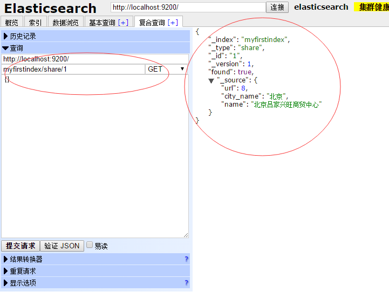Add new compound query tab via [+]
The height and width of the screenshot is (292, 389).
tap(173, 23)
